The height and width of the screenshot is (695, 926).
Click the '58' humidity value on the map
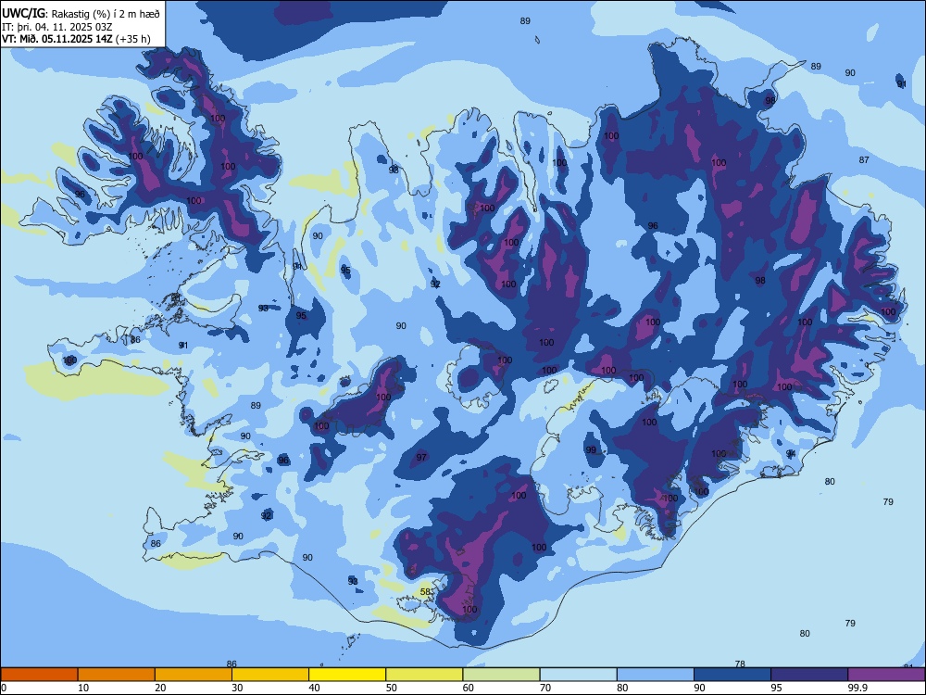coord(426,591)
